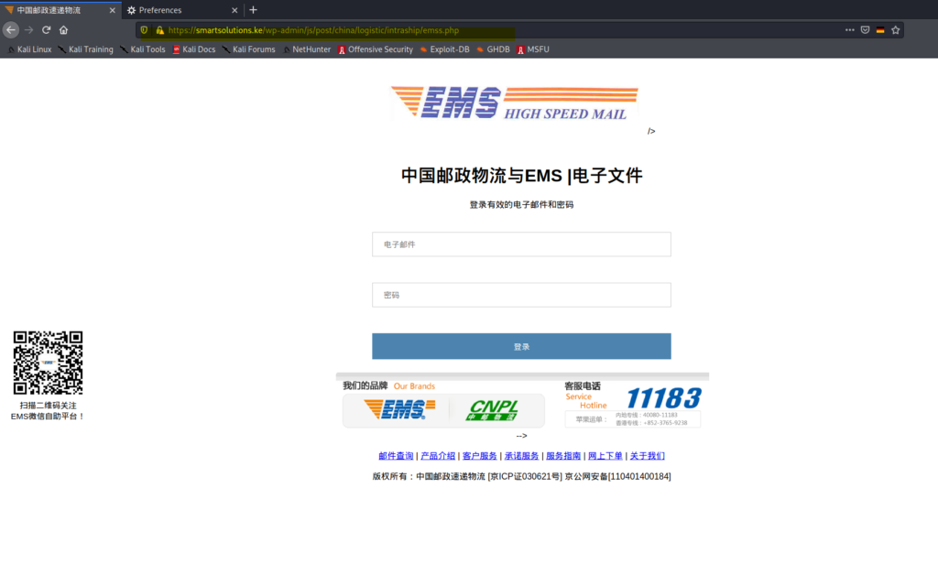Click the Our Brands label
This screenshot has width=938, height=586.
pyautogui.click(x=414, y=386)
